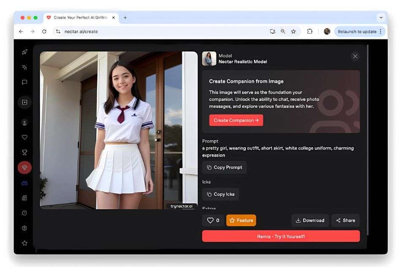Open the heart favorites sidebar icon
This screenshot has width=401, height=267.
point(24,138)
